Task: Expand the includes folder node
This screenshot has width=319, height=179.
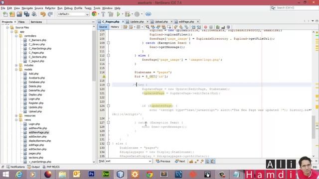Action: coord(16,65)
